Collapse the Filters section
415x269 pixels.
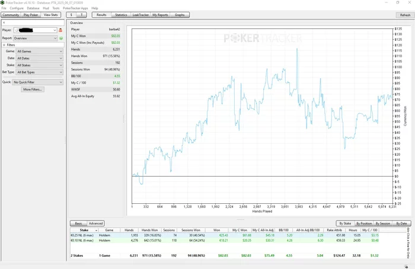pyautogui.click(x=4, y=45)
